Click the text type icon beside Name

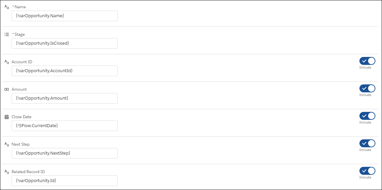tap(7, 7)
